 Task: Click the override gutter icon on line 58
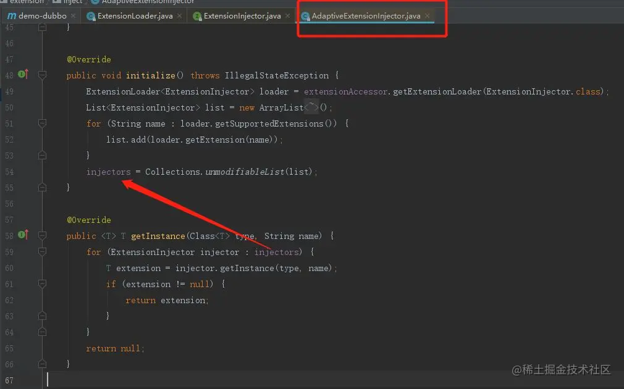click(23, 235)
